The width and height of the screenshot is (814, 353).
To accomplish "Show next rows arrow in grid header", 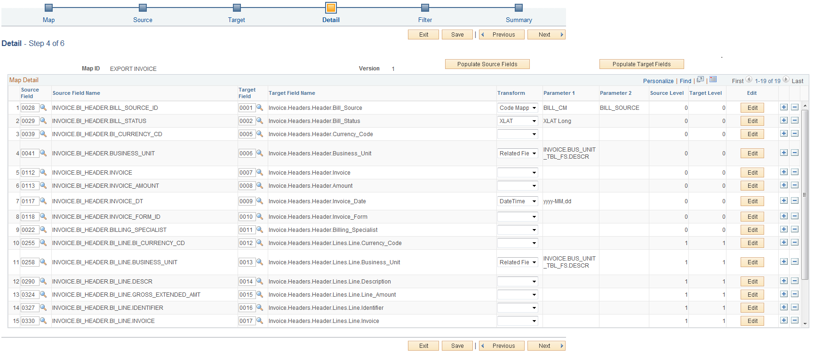I will tap(786, 79).
